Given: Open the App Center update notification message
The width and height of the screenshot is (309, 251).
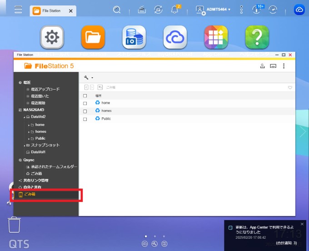Looking at the screenshot, I should [264, 230].
